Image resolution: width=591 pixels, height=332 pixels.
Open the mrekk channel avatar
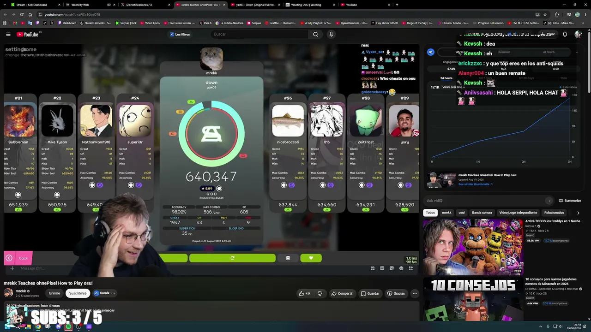(x=8, y=293)
